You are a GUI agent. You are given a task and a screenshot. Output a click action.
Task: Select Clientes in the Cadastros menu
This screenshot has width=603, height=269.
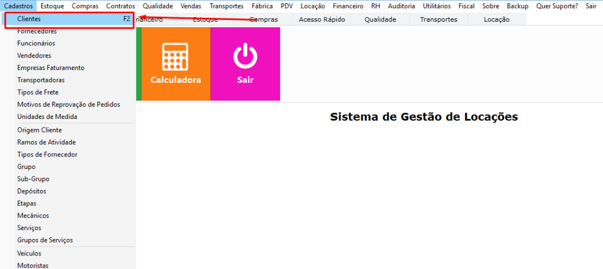tap(29, 19)
